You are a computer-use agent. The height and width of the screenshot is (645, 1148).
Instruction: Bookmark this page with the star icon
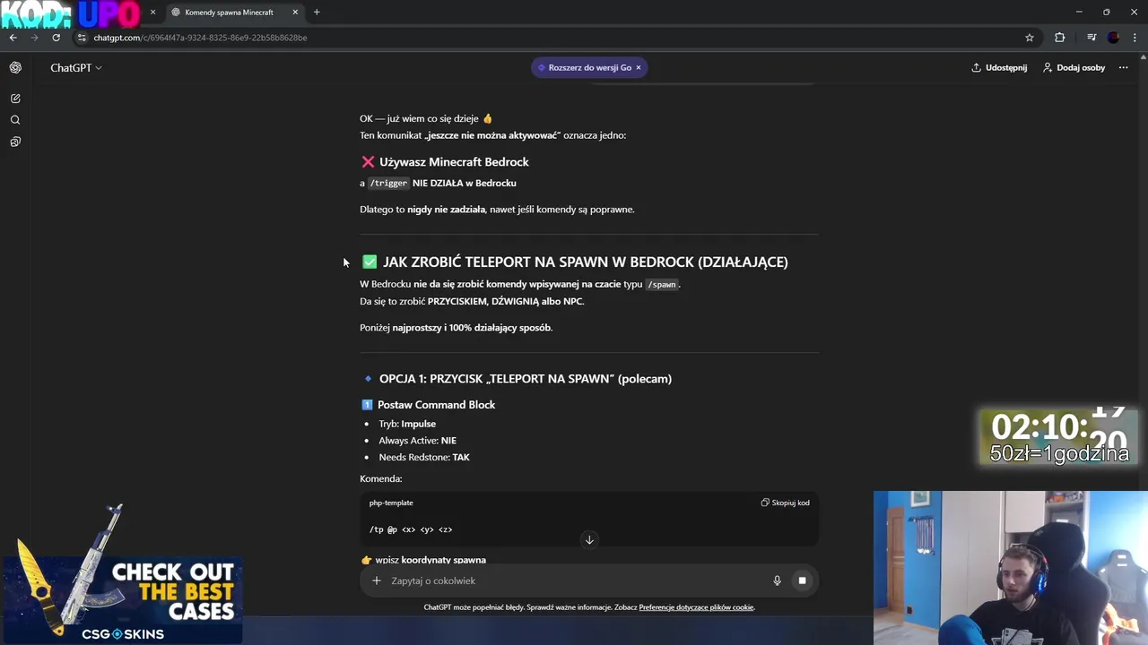[1030, 38]
